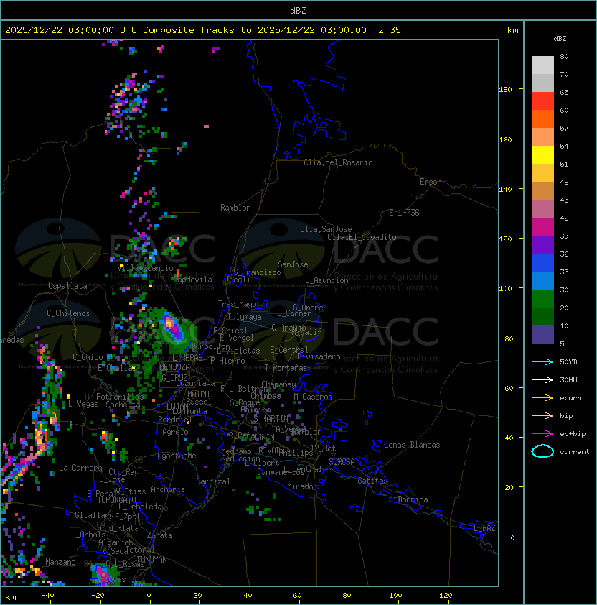Click the L_Asuncion place label

[326, 280]
